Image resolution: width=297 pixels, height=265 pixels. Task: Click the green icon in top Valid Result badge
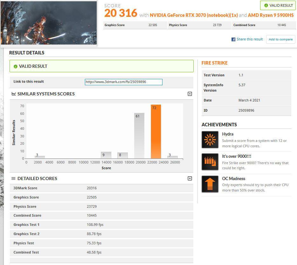point(266,5)
